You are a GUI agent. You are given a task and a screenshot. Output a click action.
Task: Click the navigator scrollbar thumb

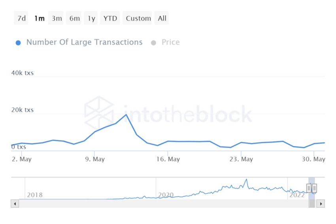coord(311,204)
